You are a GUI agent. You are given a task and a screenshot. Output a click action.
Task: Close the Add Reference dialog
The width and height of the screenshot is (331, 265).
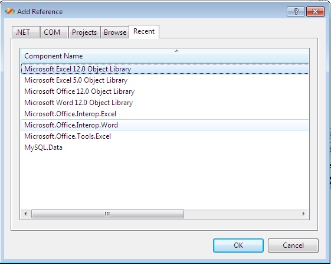click(315, 11)
